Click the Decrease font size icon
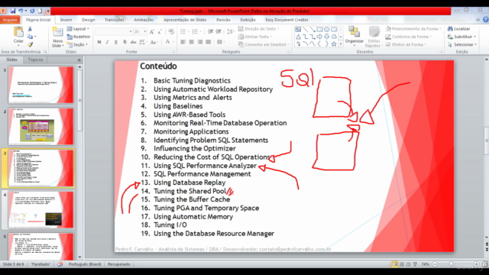489x275 pixels. point(160,31)
